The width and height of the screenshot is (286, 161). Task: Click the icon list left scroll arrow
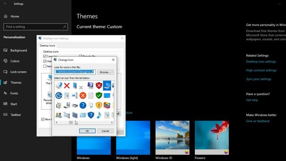[x=57, y=123]
